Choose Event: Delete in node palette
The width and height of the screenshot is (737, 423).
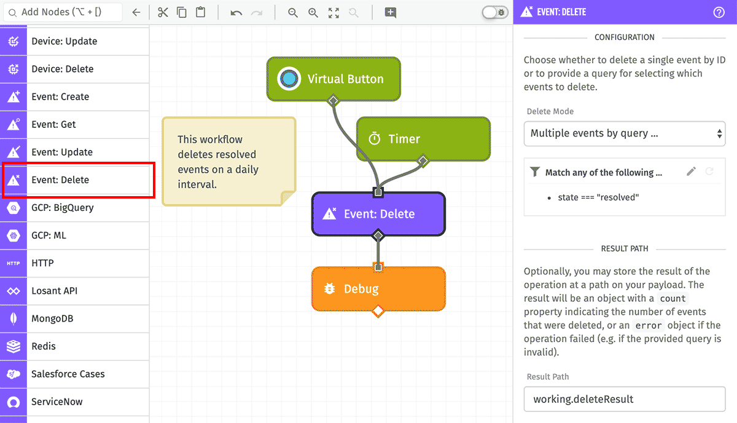click(x=74, y=180)
